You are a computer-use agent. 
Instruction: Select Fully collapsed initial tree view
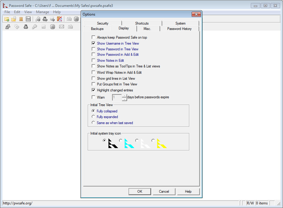(x=93, y=111)
